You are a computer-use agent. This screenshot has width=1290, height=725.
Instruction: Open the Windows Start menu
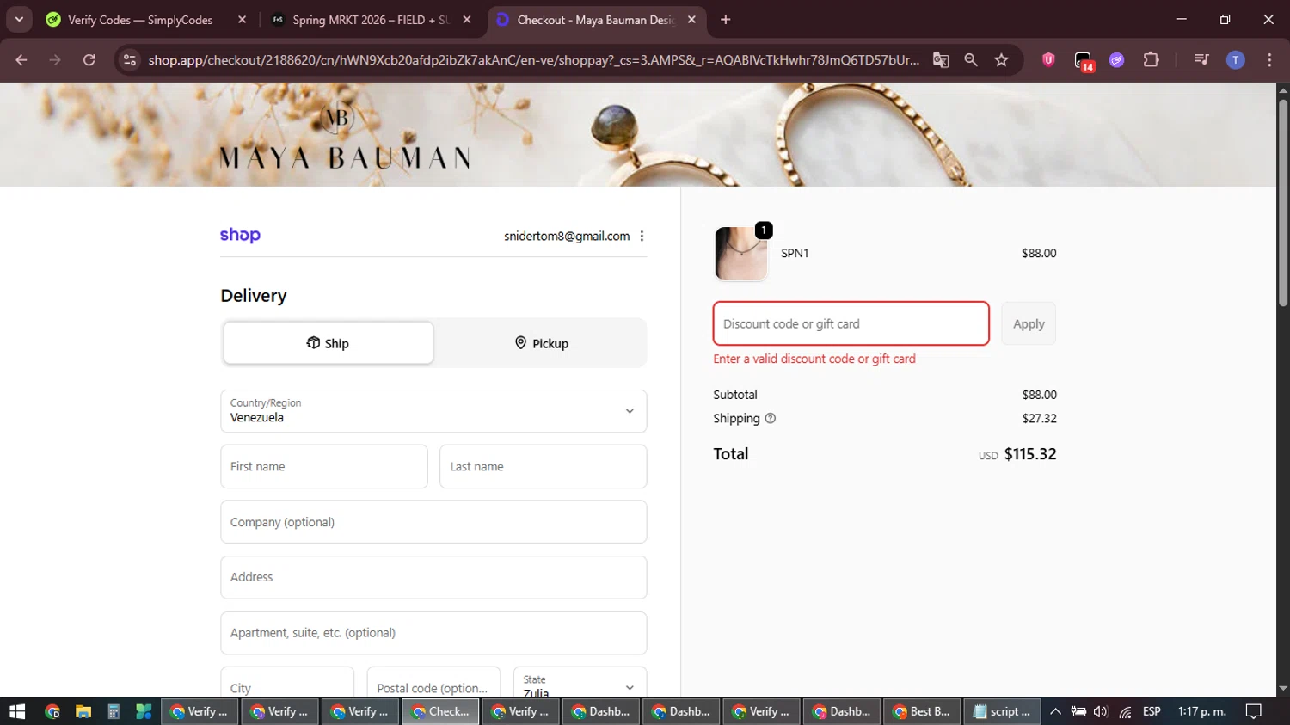(x=17, y=711)
